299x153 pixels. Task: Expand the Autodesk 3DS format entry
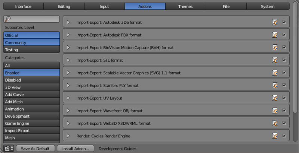tap(68, 22)
